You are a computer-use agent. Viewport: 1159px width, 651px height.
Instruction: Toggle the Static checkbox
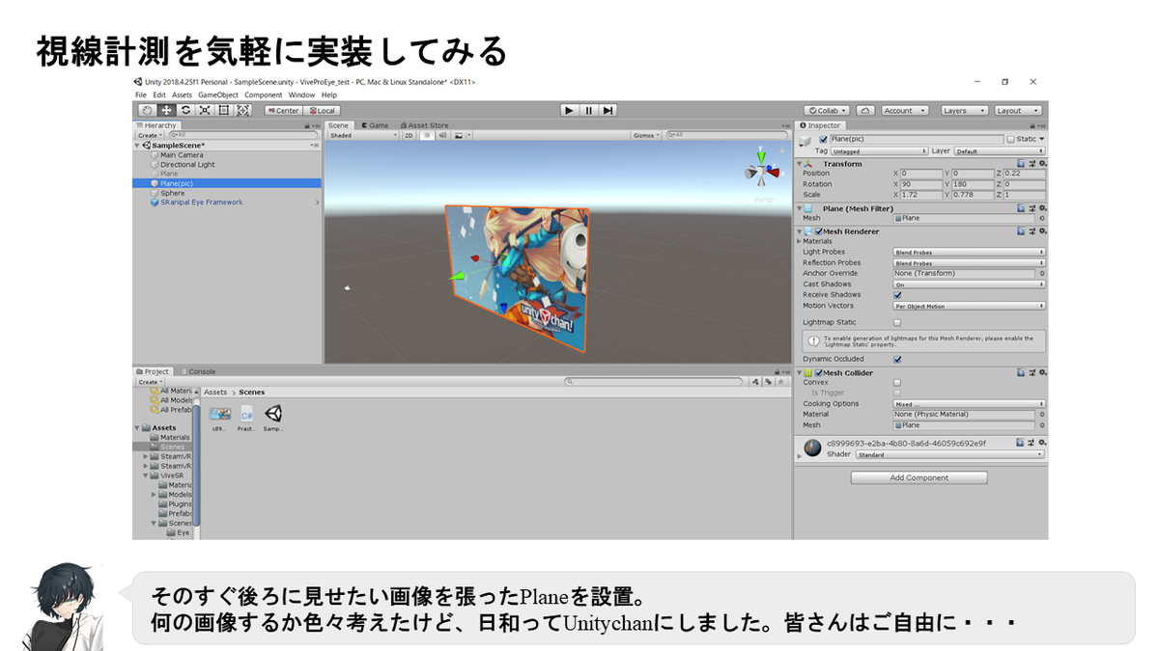pyautogui.click(x=1010, y=139)
